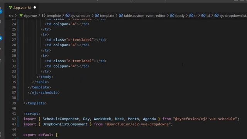
Task: Click line number 24 in gutter
Action: click(x=14, y=24)
